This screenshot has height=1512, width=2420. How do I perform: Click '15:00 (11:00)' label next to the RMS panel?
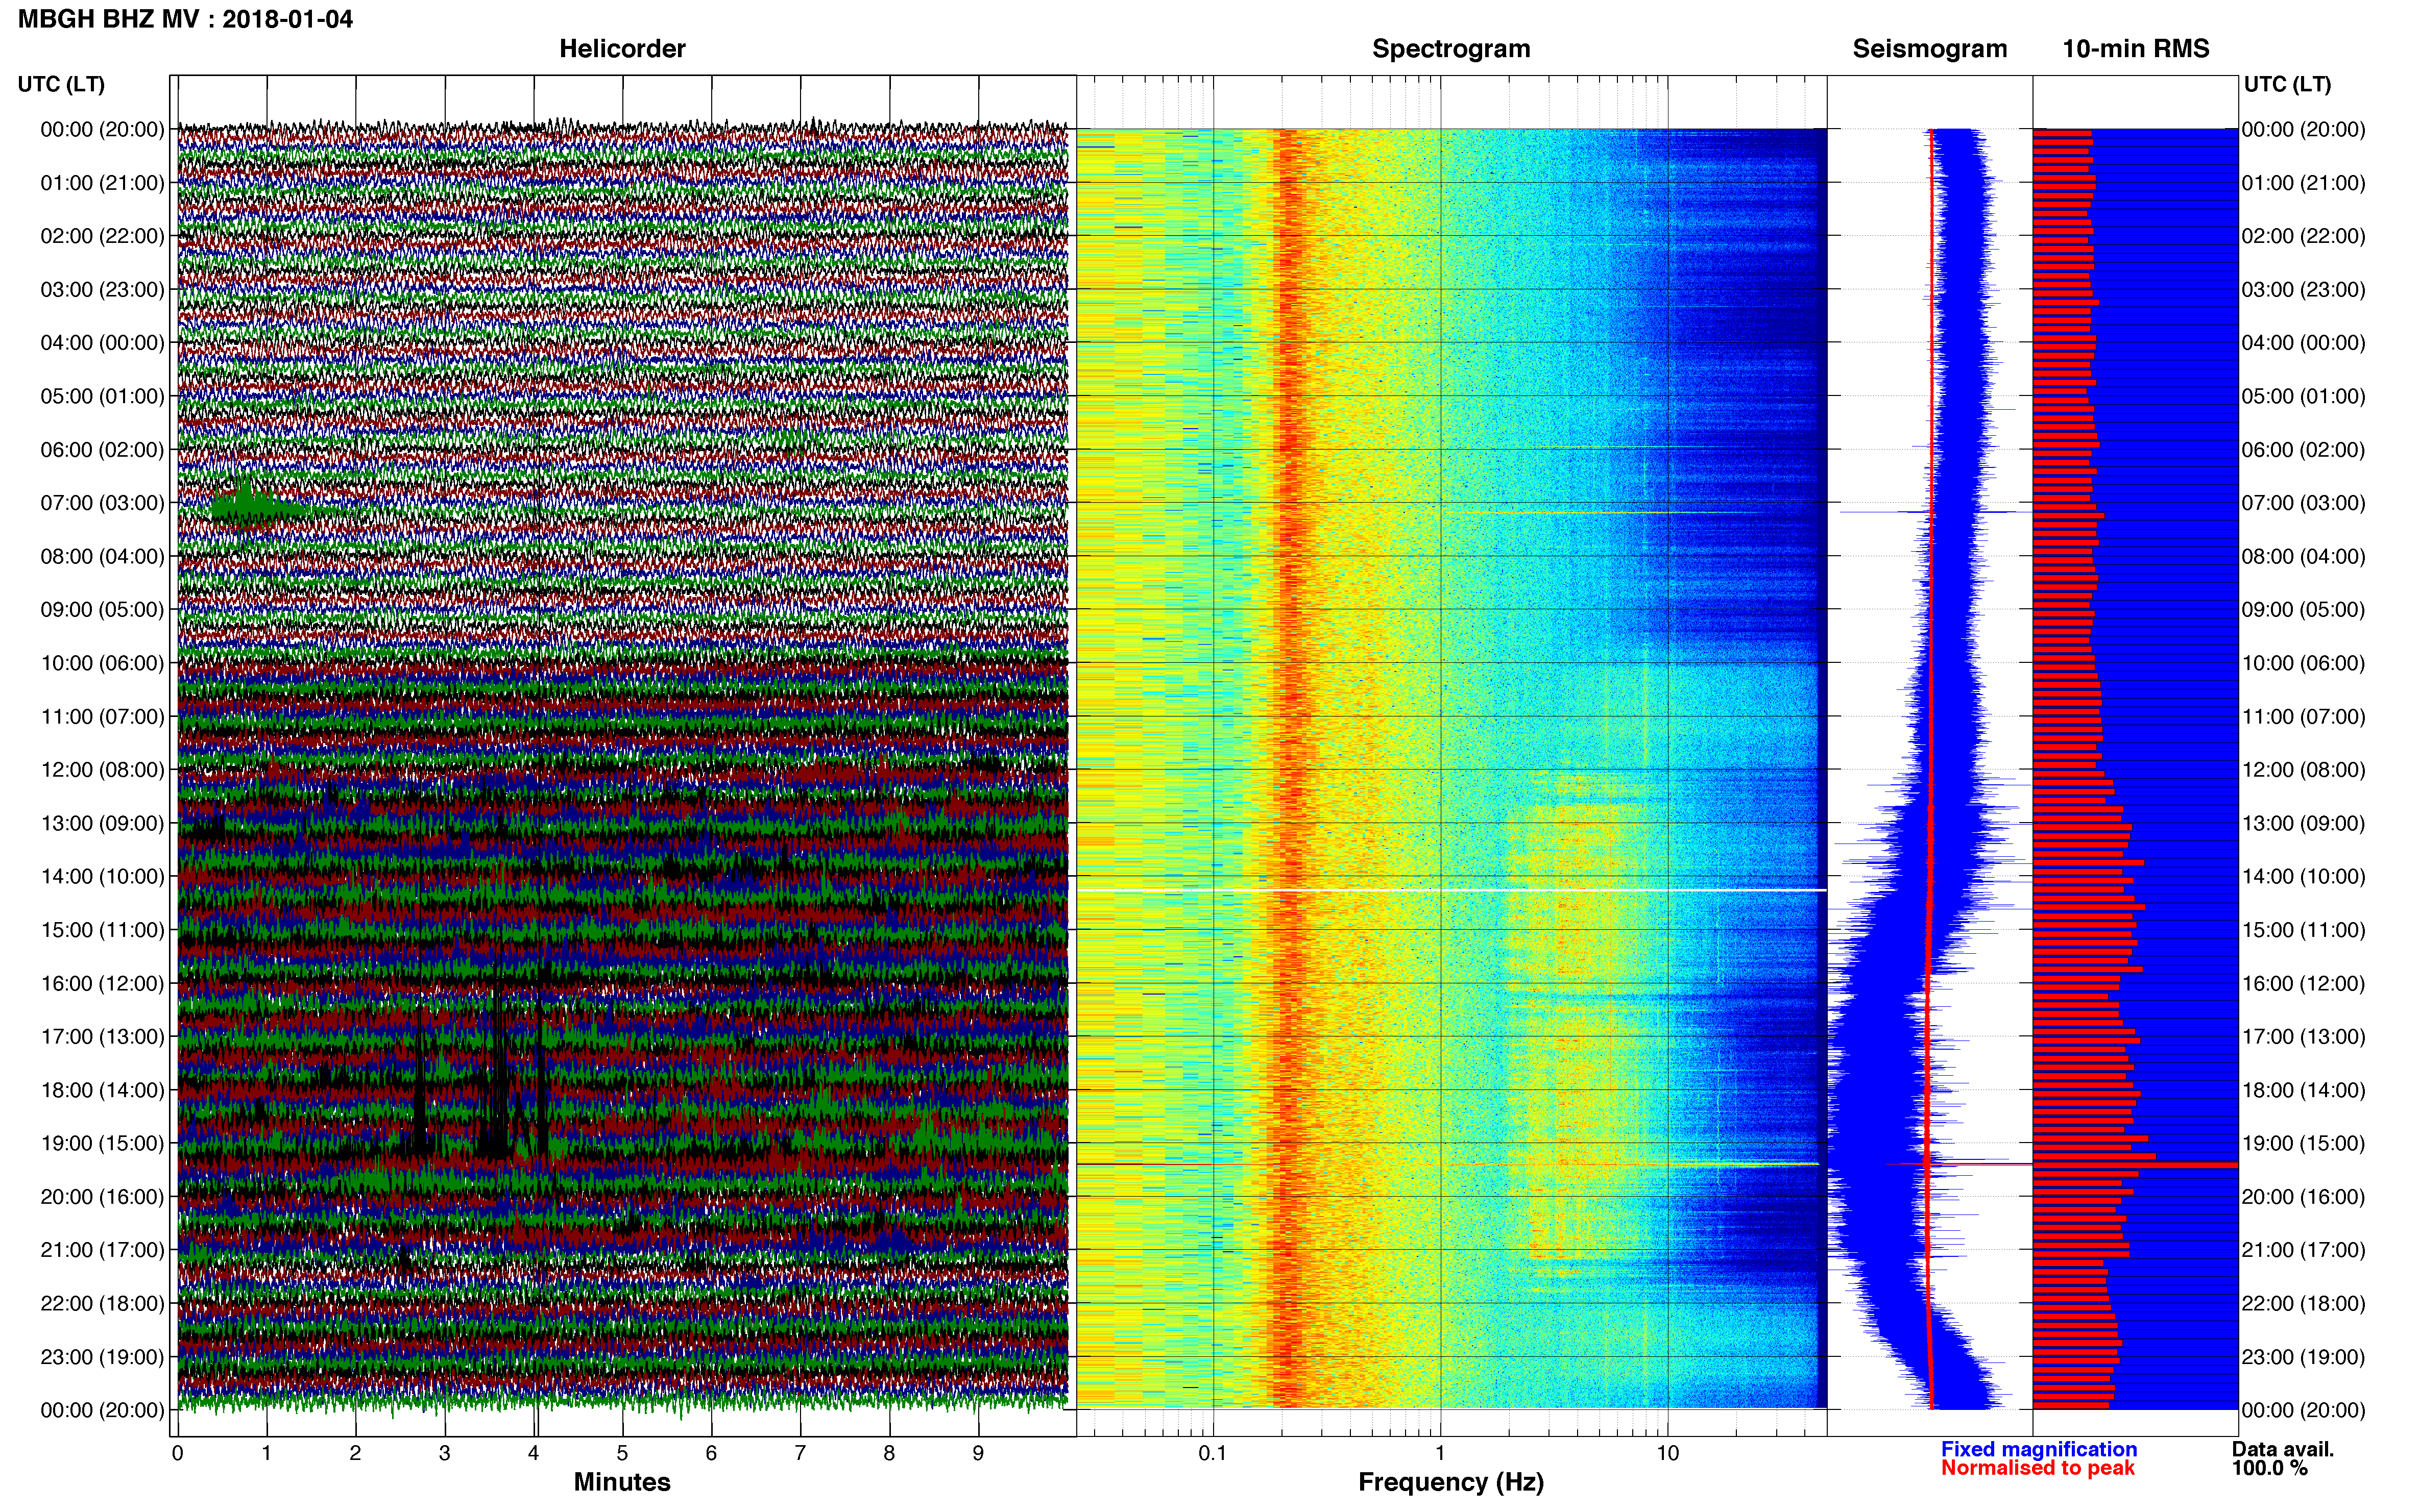point(2303,930)
